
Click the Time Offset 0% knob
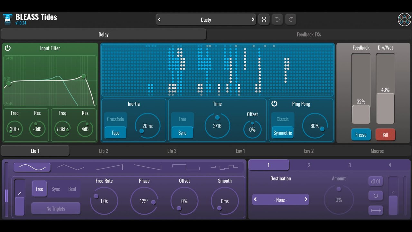(252, 130)
